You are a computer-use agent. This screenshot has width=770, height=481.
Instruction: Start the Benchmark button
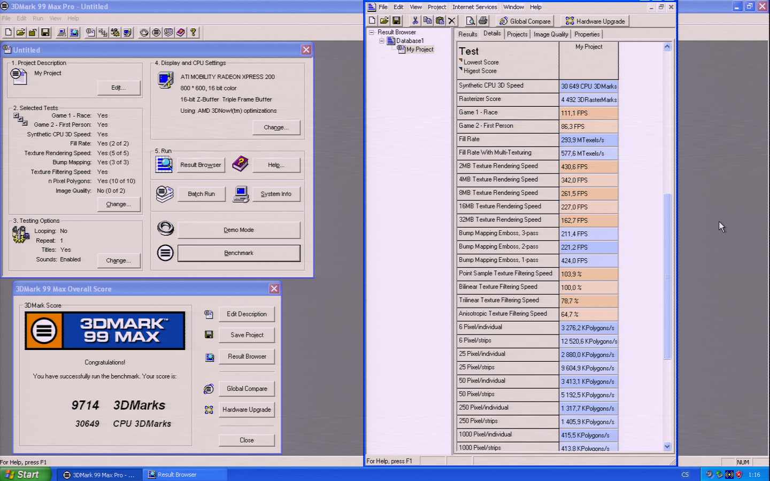(x=238, y=253)
